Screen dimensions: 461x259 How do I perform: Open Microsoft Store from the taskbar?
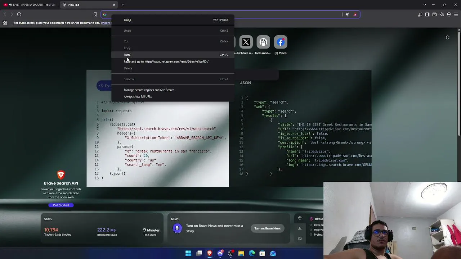263,254
